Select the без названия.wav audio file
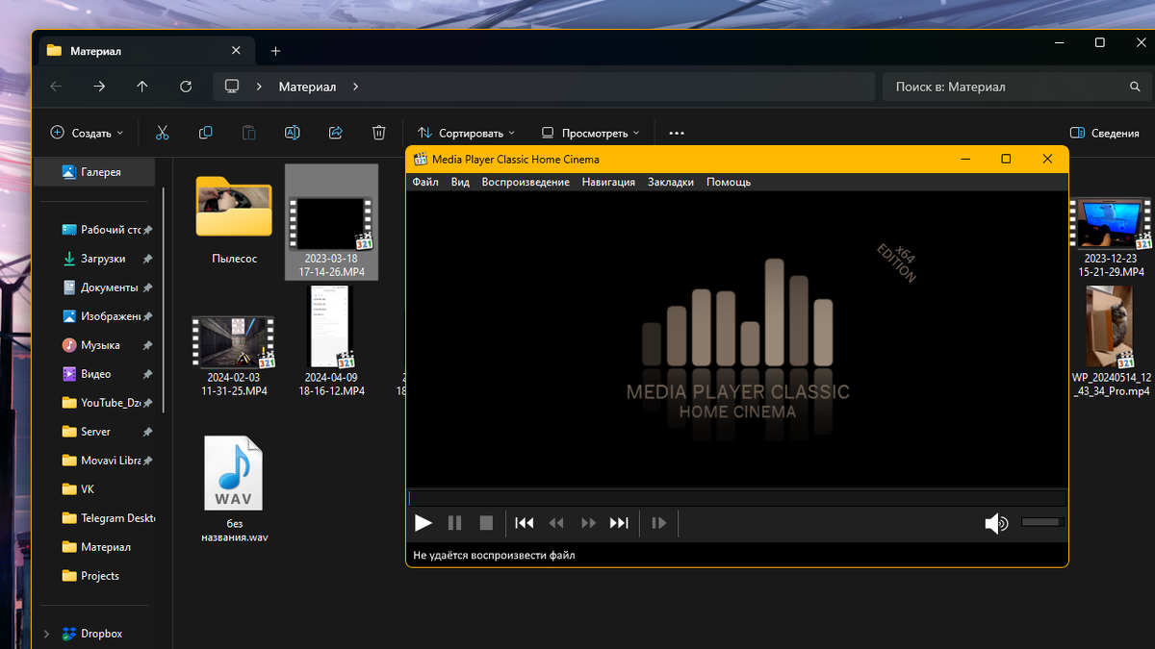The height and width of the screenshot is (649, 1155). (x=234, y=489)
